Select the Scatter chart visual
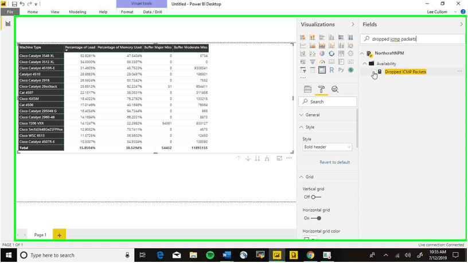Screen dimensions: 468x263 [x=312, y=54]
